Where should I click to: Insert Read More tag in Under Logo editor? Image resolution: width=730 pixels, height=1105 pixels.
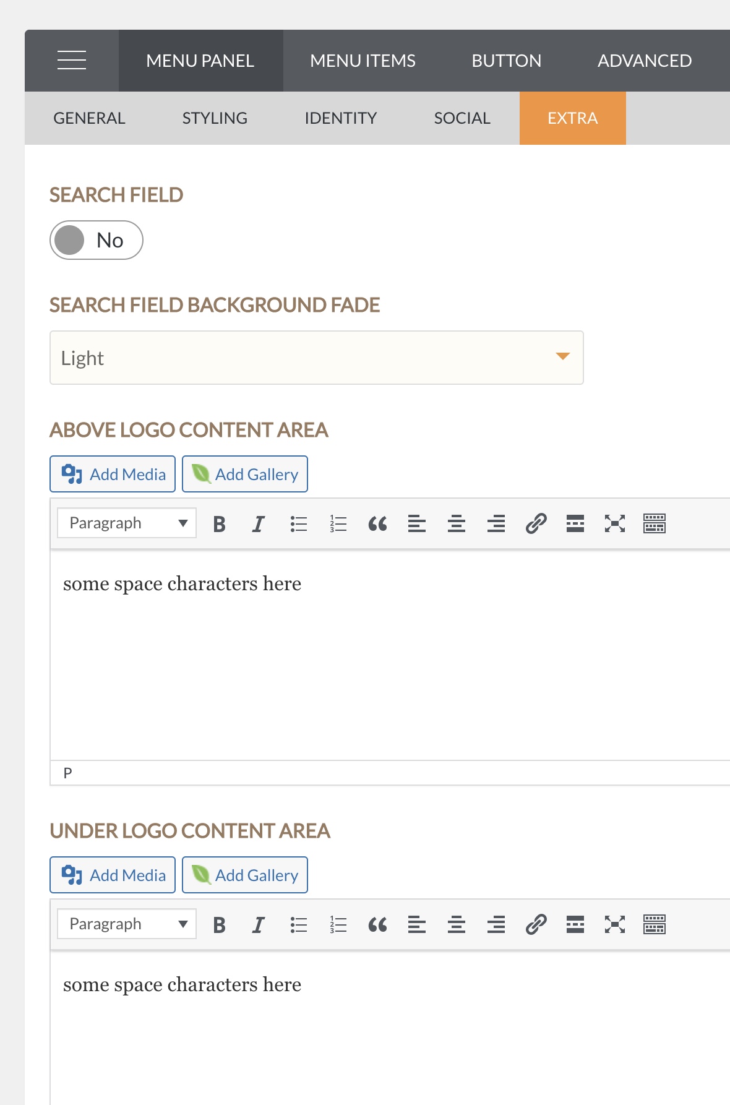(x=575, y=925)
